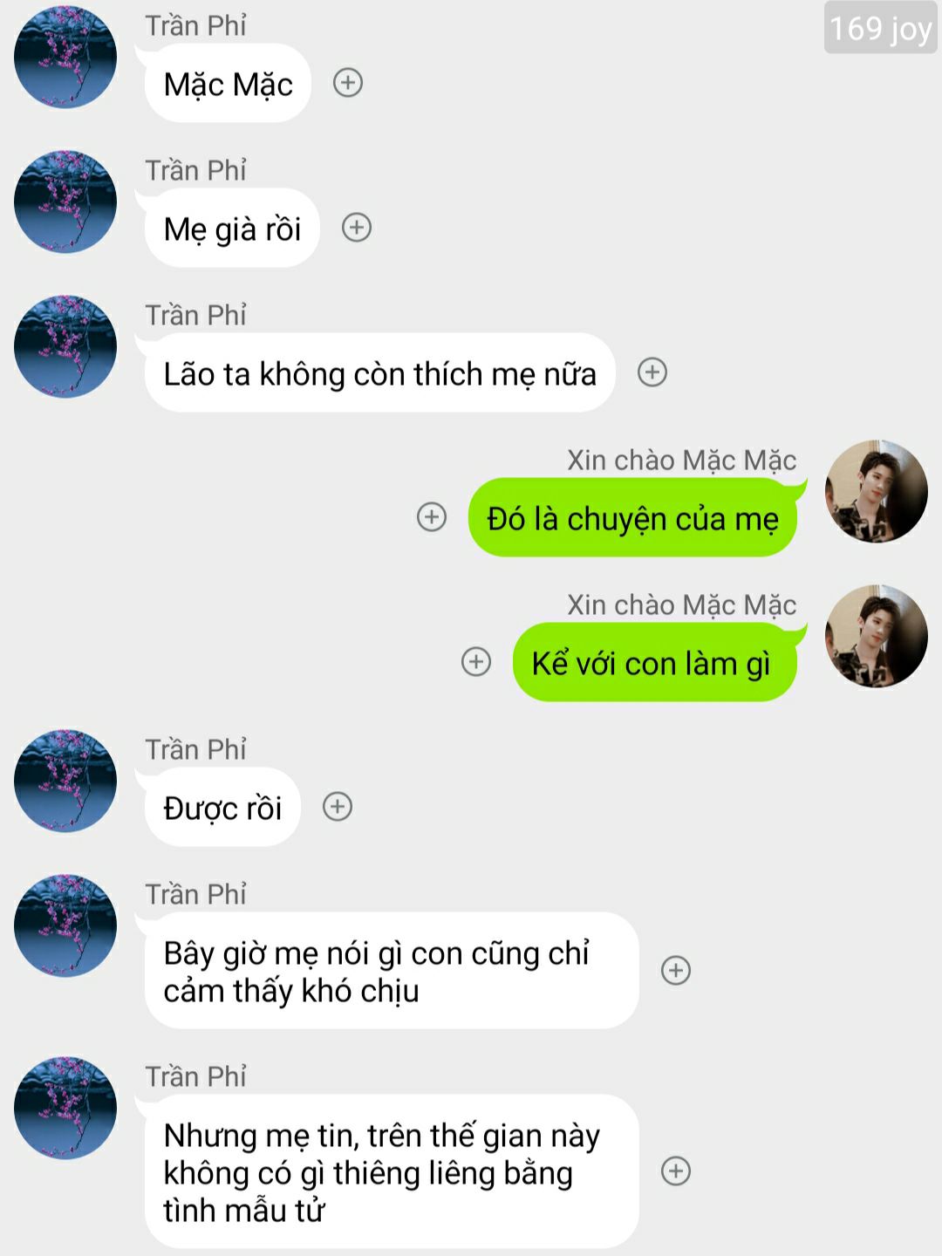
Task: Tap plus icon next to "Lão ta không còn thích mẹ nữa"
Action: tap(652, 372)
